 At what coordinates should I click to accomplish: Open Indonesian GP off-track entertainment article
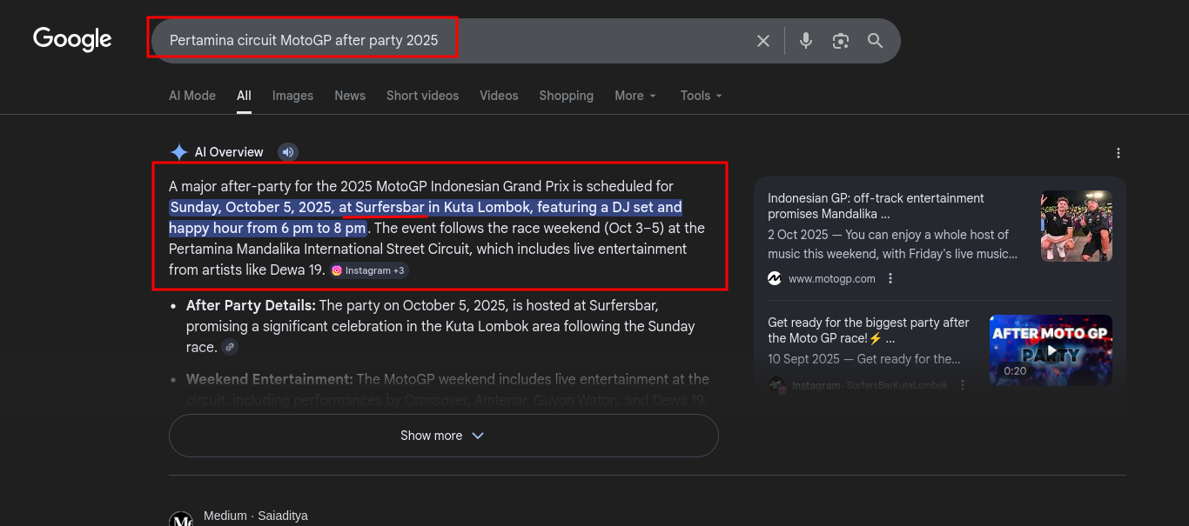click(x=875, y=206)
